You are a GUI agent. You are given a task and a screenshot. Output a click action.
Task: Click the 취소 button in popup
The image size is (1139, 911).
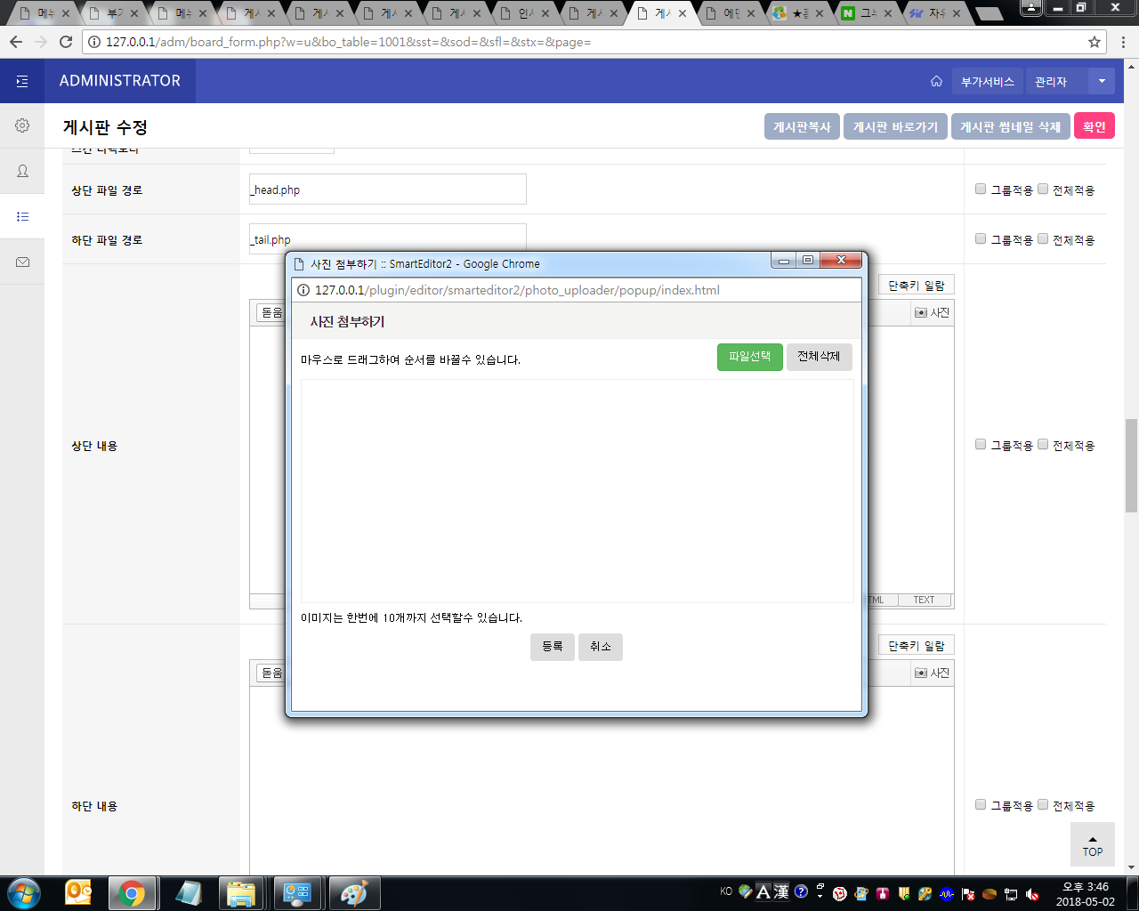[x=601, y=647]
